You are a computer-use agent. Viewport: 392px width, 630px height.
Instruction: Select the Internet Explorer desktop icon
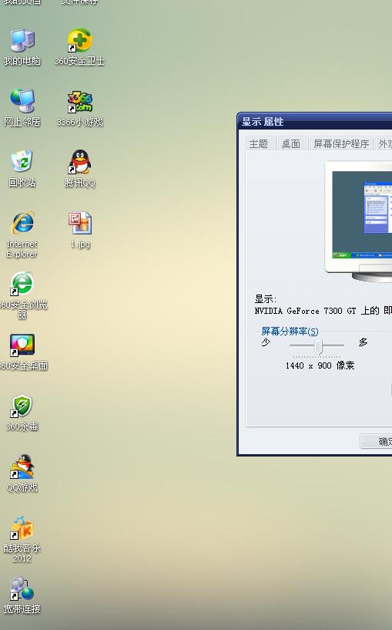pyautogui.click(x=22, y=223)
